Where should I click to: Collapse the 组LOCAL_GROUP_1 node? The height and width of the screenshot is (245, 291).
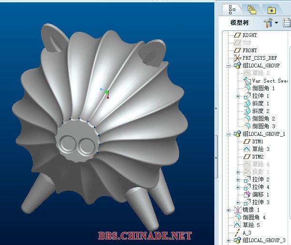pyautogui.click(x=229, y=134)
